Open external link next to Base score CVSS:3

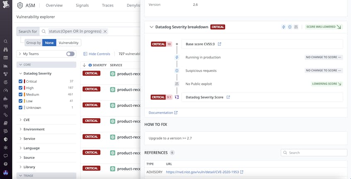[x=219, y=44]
